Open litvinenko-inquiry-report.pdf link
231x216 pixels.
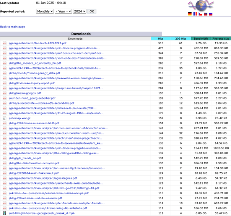click(32, 83)
